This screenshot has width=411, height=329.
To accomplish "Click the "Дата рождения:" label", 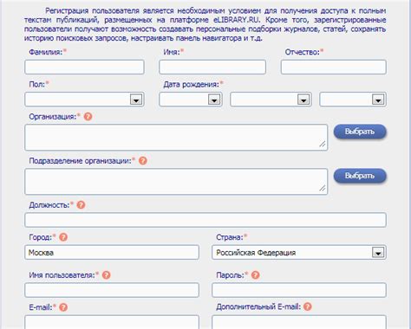I will (x=191, y=85).
